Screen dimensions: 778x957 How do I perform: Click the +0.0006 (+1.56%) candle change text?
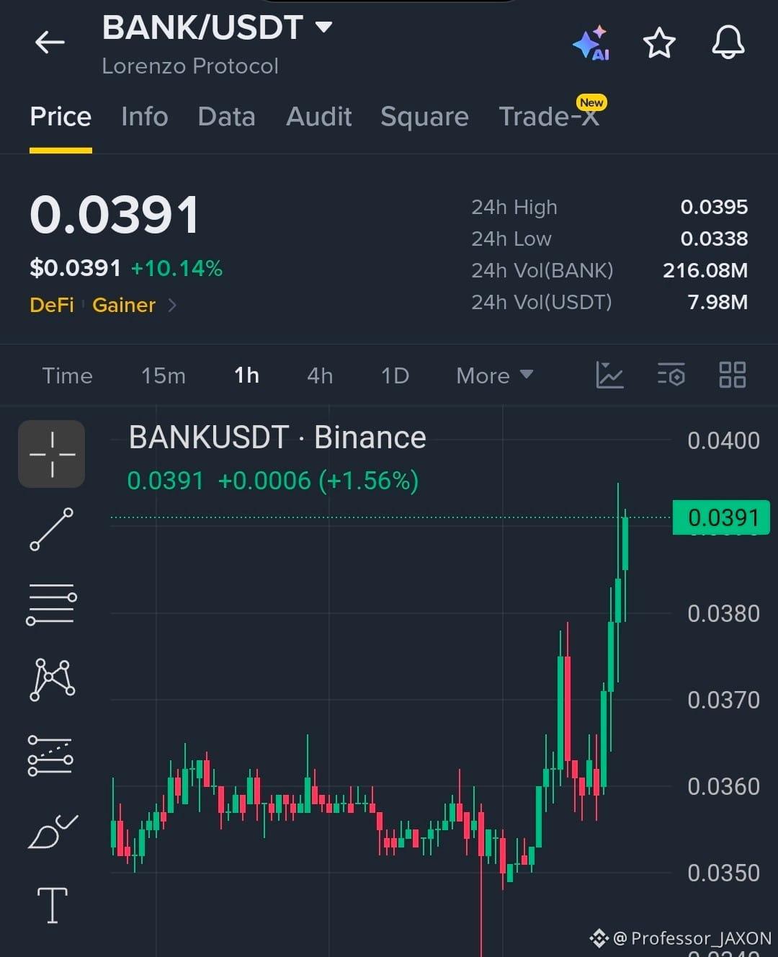(318, 481)
